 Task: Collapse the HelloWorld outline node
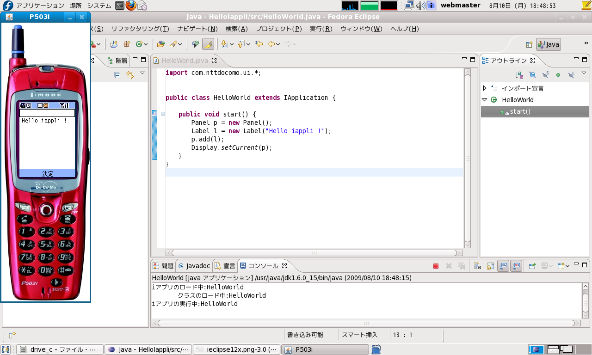485,100
